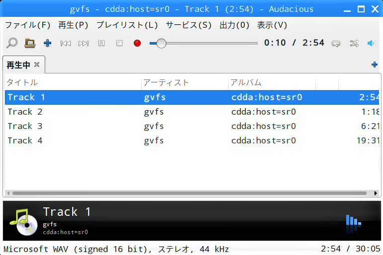Toggle shuffle mode
The image size is (383, 255).
pyautogui.click(x=354, y=43)
